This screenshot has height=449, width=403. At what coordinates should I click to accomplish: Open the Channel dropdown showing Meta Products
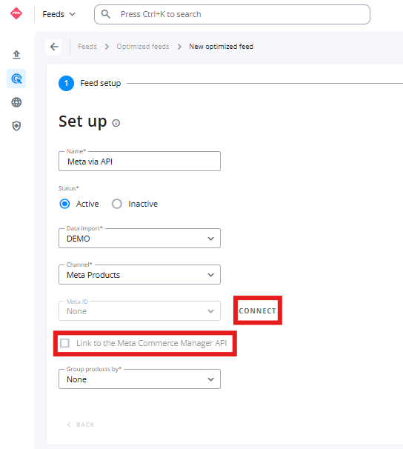(x=139, y=275)
